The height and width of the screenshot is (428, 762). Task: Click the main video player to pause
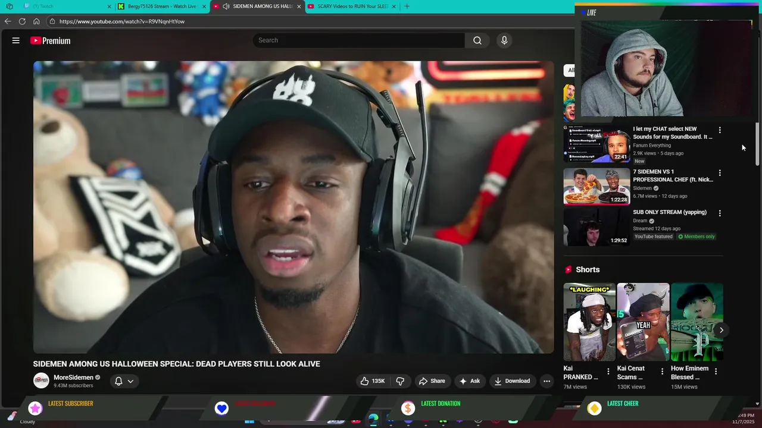pyautogui.click(x=293, y=207)
